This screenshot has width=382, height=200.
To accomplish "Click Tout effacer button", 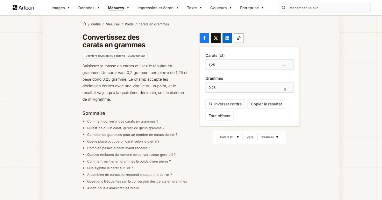I will [x=220, y=116].
